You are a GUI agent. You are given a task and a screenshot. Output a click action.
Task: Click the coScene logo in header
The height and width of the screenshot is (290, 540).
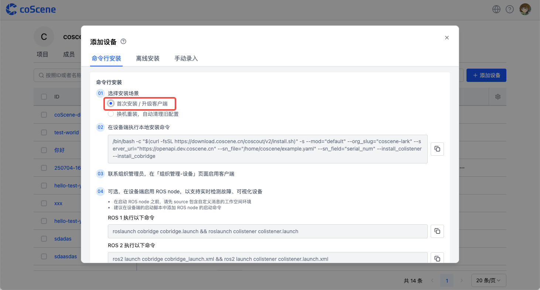tap(31, 9)
